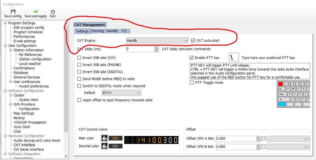This screenshot has width=316, height=160.
Task: Click the red key on keyboard image
Action: coord(280,84)
